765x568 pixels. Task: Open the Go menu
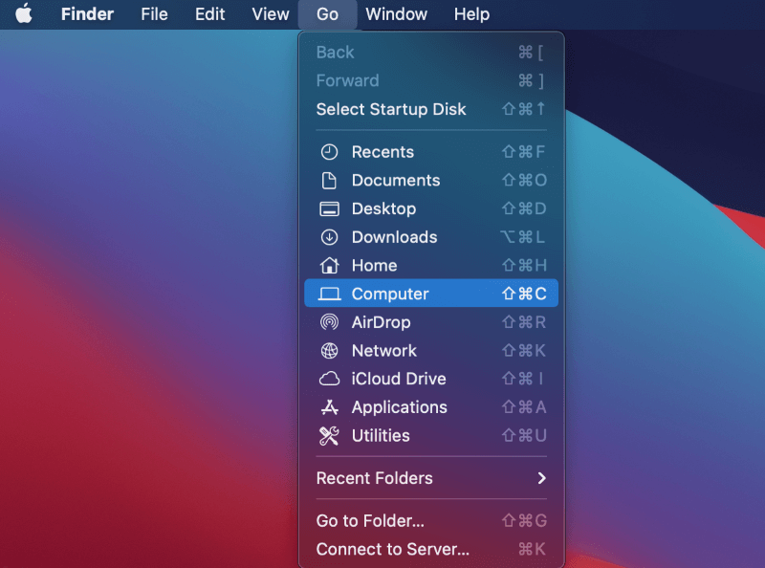(x=327, y=14)
